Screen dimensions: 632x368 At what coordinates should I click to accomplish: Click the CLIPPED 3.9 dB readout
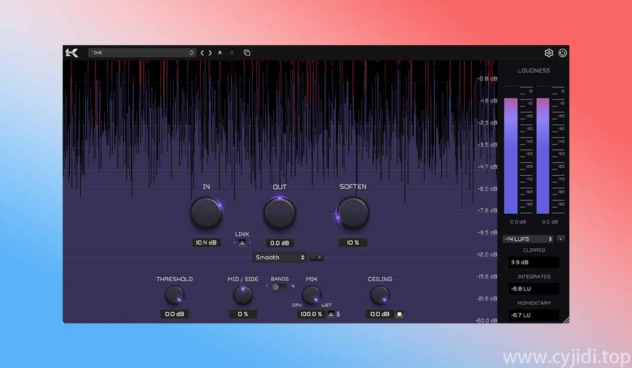click(534, 263)
